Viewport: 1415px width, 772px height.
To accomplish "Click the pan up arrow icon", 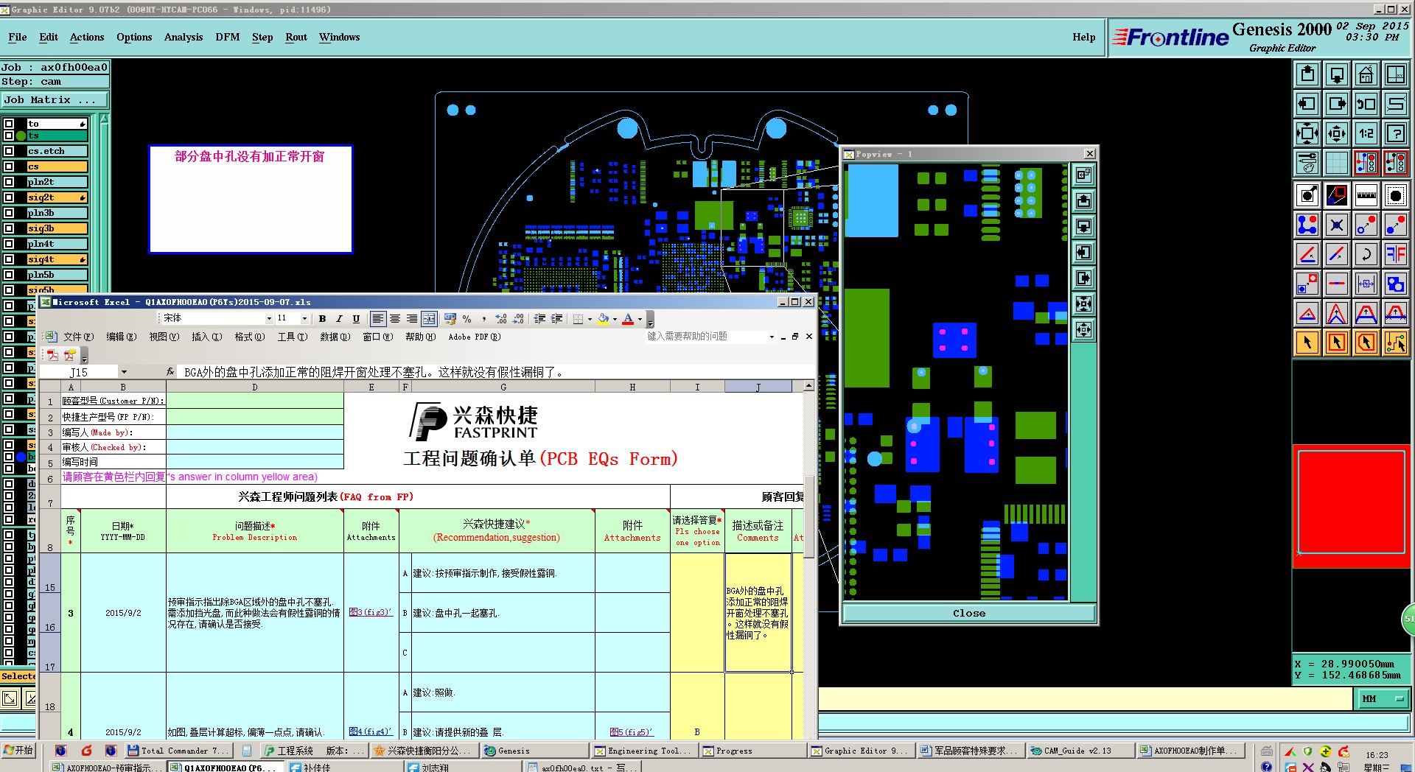I will (1307, 74).
